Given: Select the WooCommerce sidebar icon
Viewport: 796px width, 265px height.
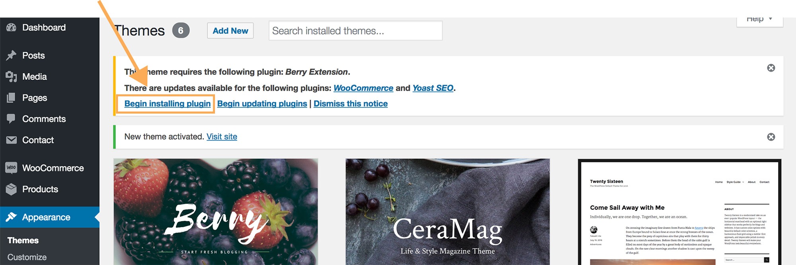Looking at the screenshot, I should [x=11, y=168].
